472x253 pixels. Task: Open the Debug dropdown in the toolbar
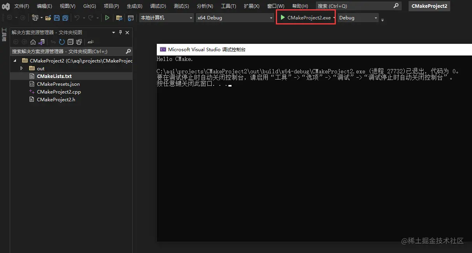(x=358, y=18)
